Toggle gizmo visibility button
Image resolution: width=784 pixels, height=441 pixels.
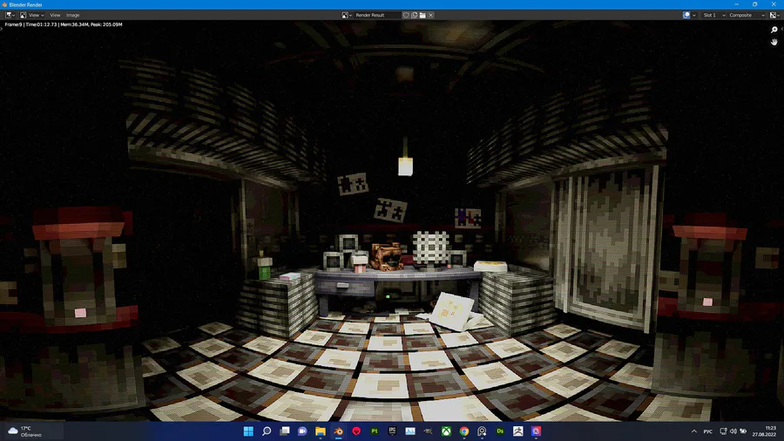(686, 15)
